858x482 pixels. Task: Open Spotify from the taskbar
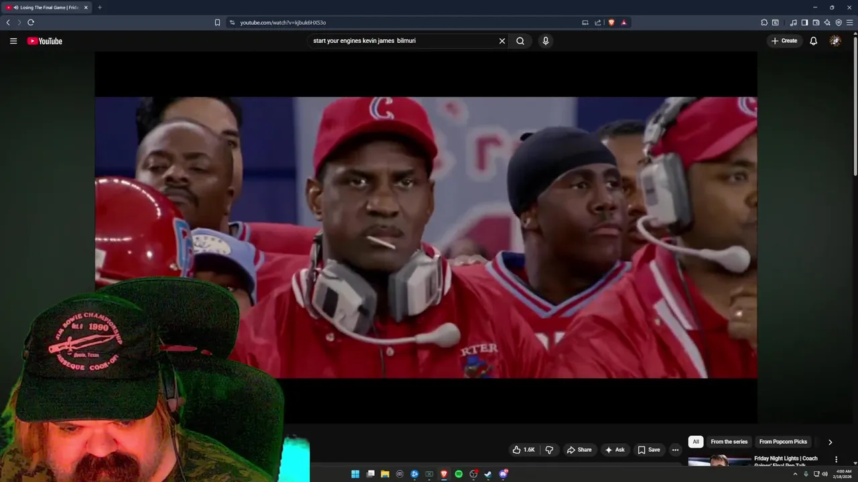pos(458,474)
